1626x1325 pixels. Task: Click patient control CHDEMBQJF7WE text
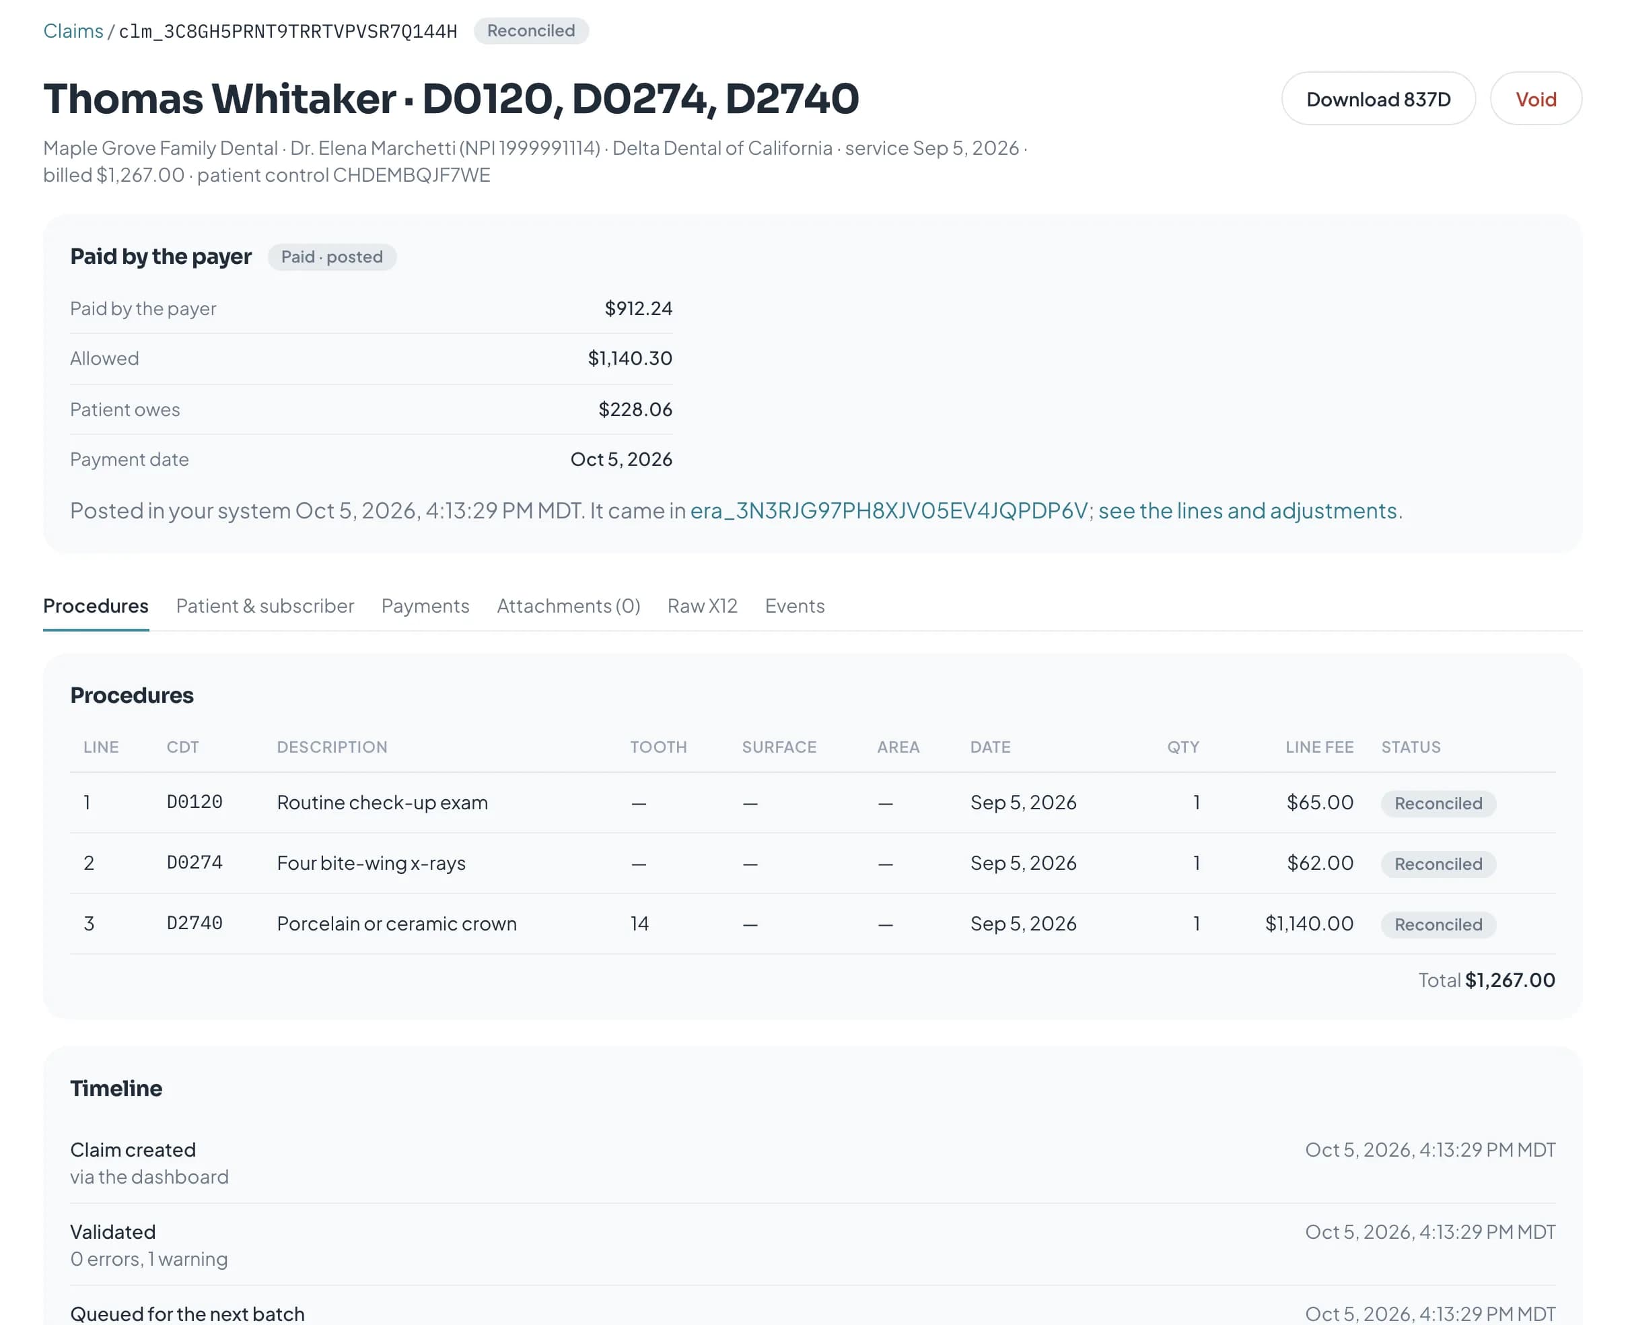point(343,176)
